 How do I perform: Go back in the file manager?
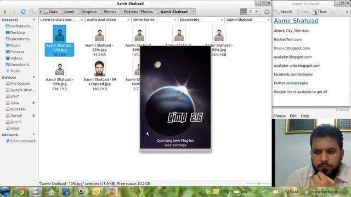click(x=5, y=11)
